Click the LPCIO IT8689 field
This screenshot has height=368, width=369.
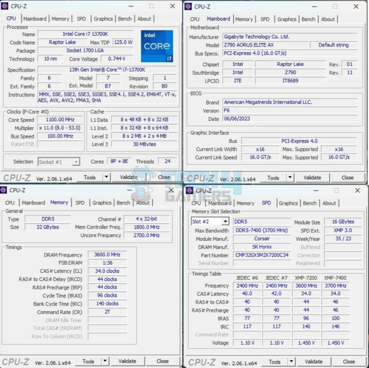pyautogui.click(x=290, y=80)
